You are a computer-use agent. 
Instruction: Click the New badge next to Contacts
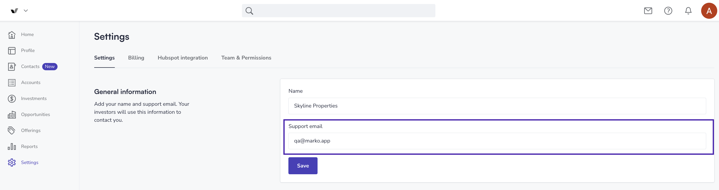50,66
